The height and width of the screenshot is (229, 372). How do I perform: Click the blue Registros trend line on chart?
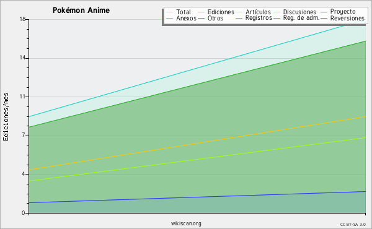(197, 197)
